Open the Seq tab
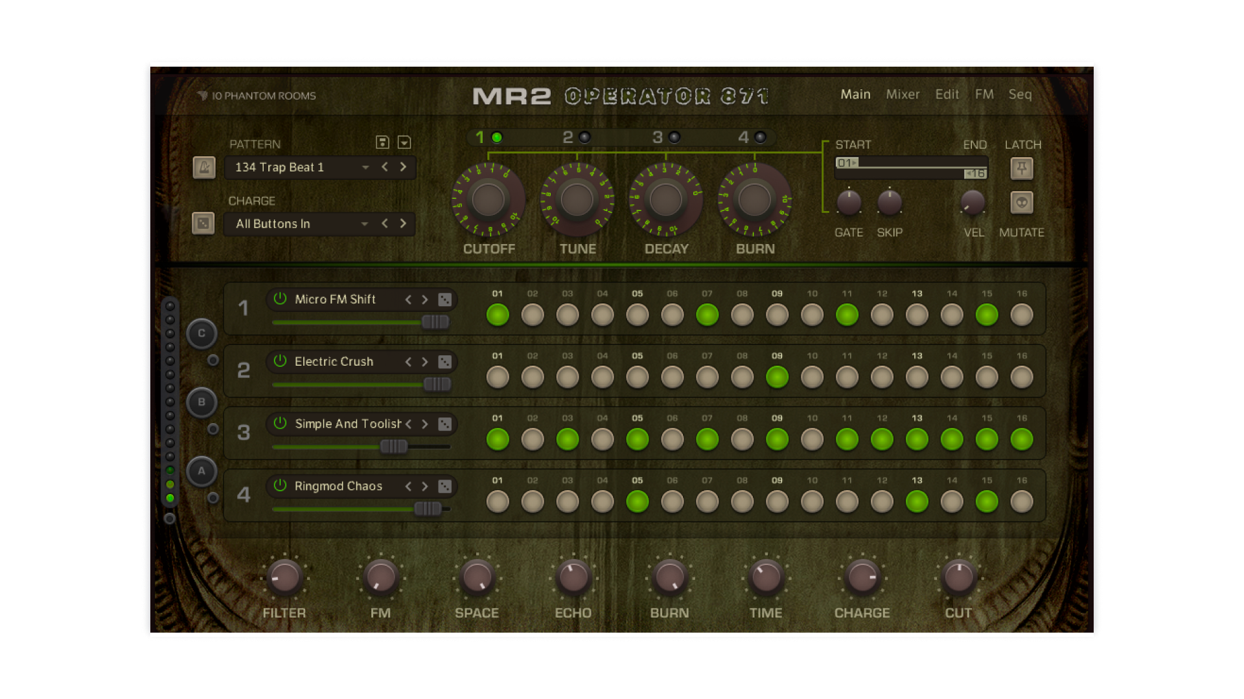This screenshot has width=1244, height=699. click(x=1020, y=94)
